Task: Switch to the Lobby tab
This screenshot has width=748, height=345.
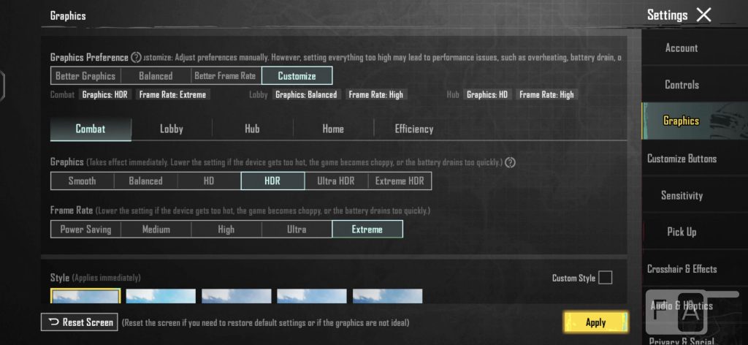Action: coord(172,129)
